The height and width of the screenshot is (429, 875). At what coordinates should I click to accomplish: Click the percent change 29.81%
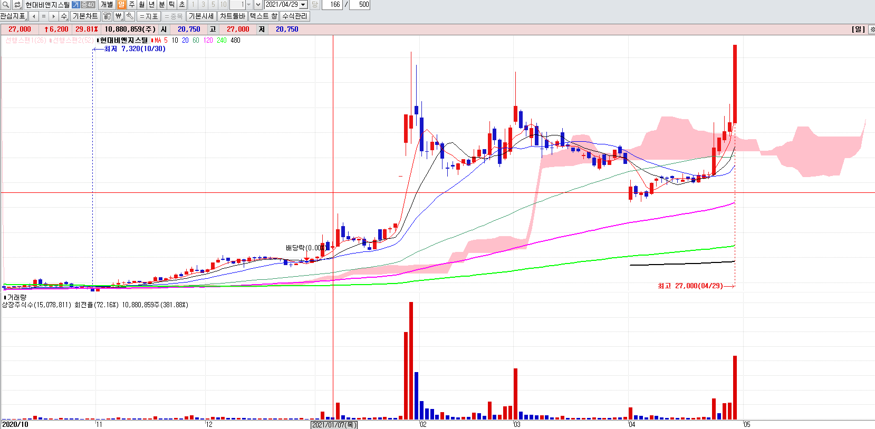click(86, 30)
